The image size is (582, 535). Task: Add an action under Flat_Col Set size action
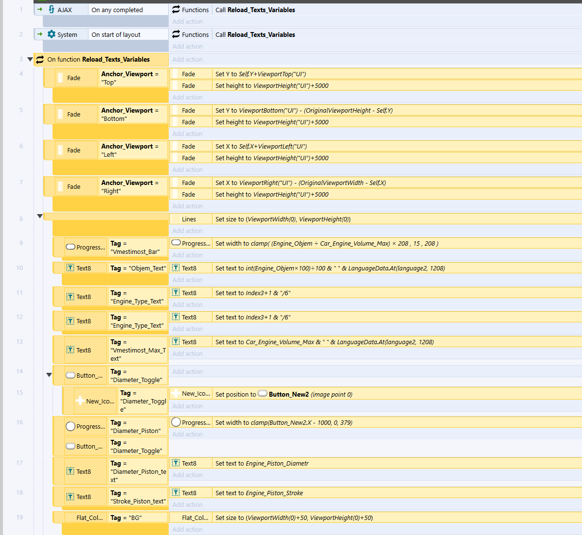pos(188,530)
